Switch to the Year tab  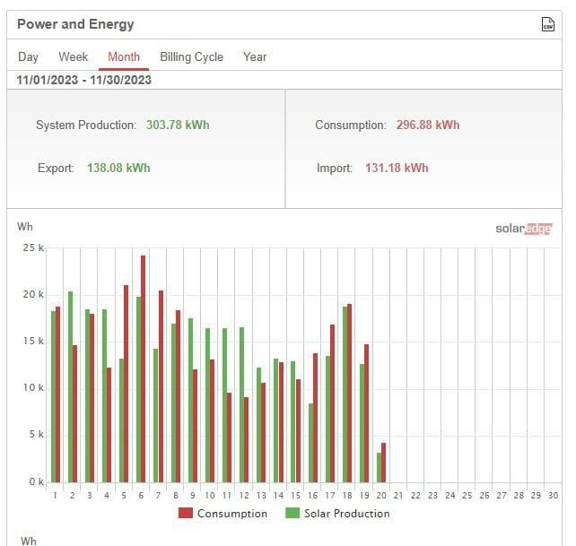tap(255, 56)
